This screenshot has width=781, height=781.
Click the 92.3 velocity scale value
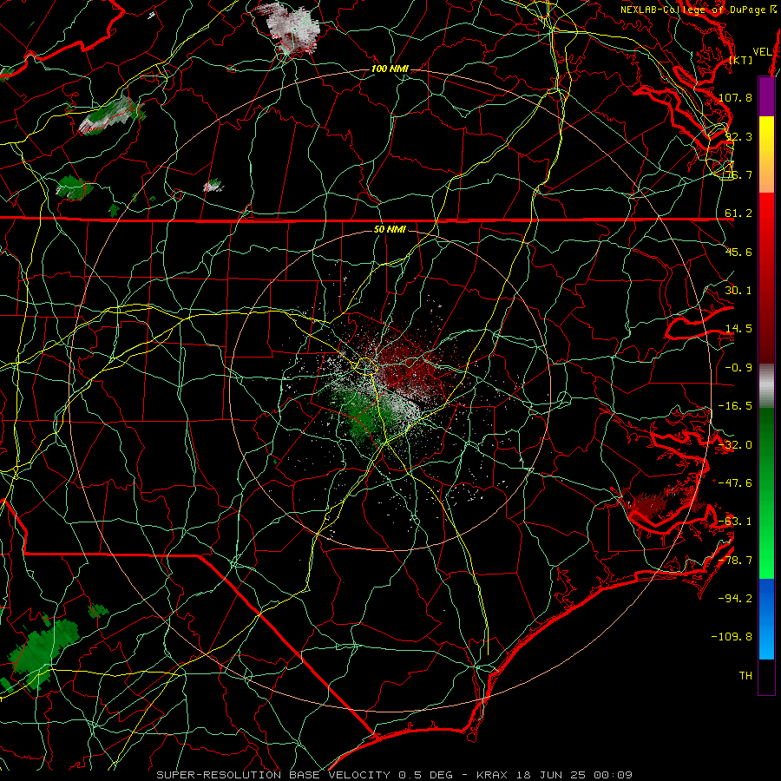(738, 136)
